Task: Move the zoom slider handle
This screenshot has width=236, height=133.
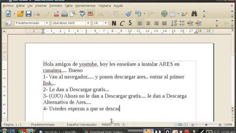Action: pyautogui.click(x=206, y=125)
